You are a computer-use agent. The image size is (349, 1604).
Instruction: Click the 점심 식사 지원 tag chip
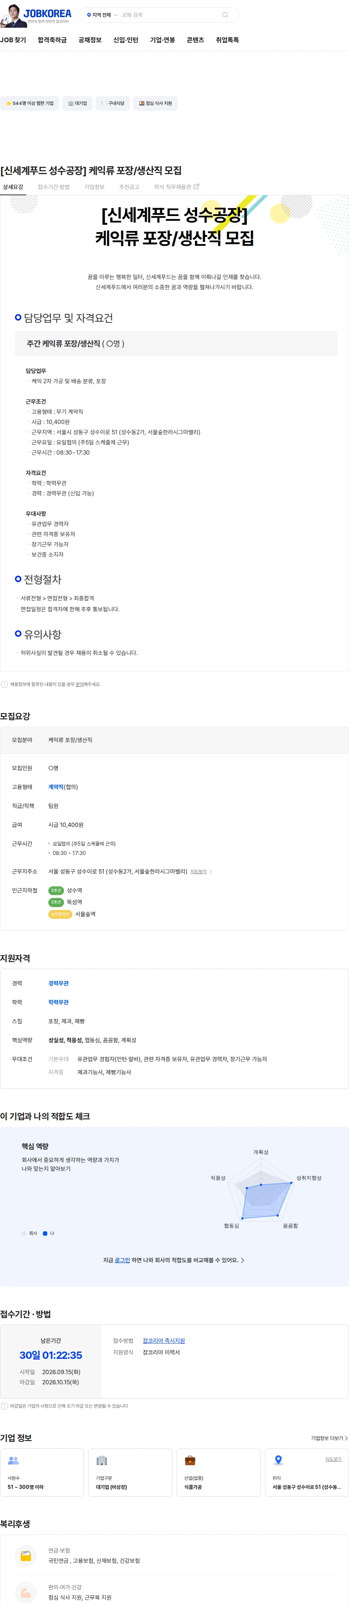pos(155,103)
